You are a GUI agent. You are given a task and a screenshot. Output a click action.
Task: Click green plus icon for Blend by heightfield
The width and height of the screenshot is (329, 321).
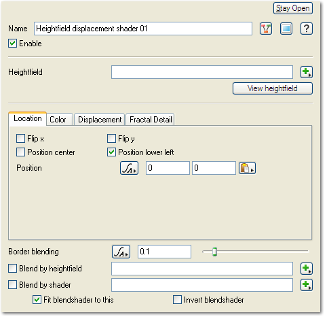(x=307, y=269)
